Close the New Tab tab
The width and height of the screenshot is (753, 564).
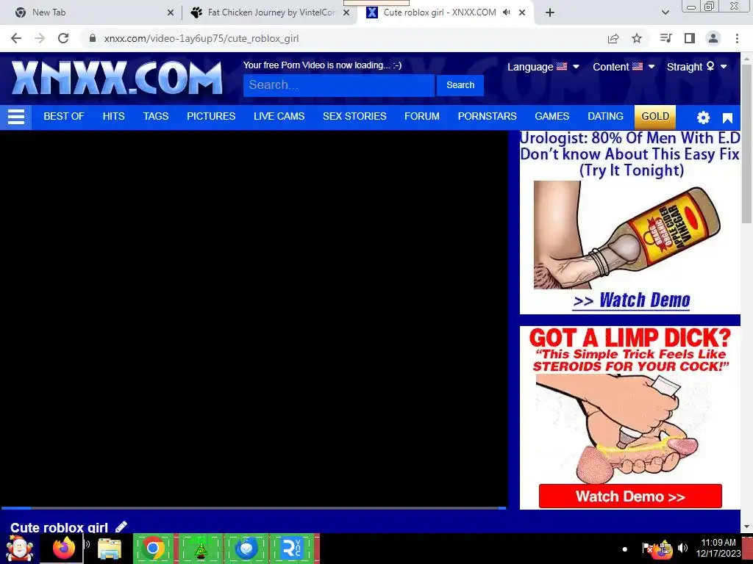point(171,13)
